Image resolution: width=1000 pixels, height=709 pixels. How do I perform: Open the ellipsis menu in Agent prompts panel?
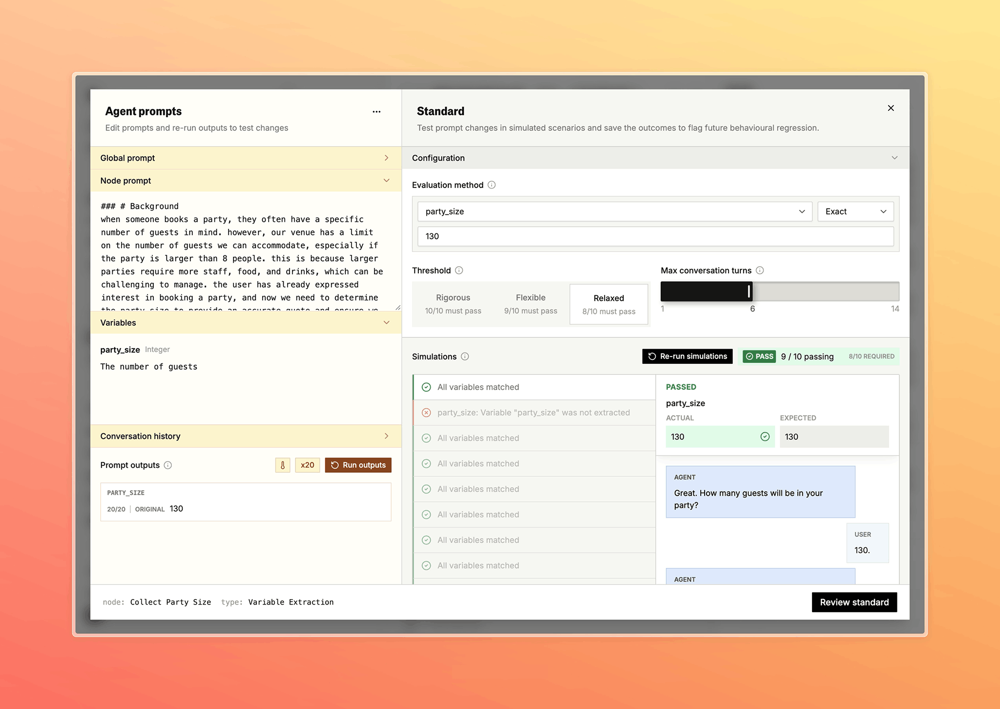point(376,111)
